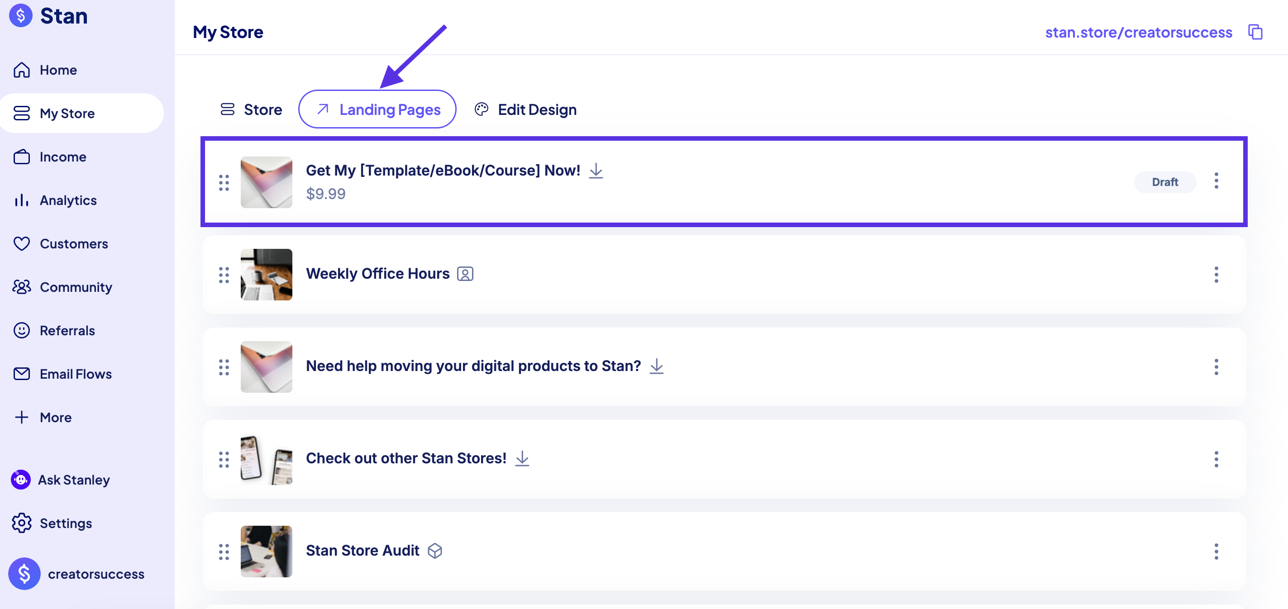Click the Settings gear icon
Viewport: 1288px width, 609px height.
click(x=22, y=523)
